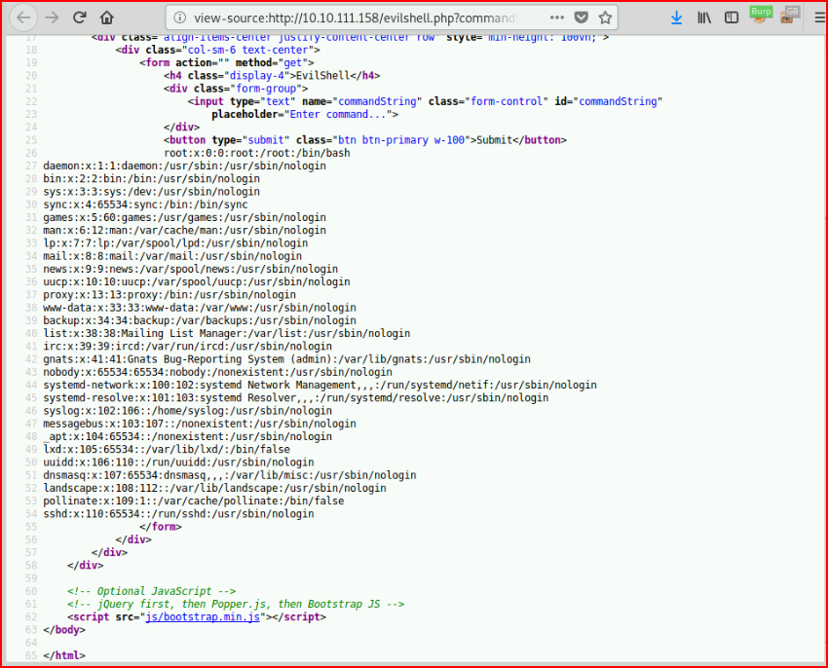Click the "Optional JavaScript" comment
The height and width of the screenshot is (668, 828).
152,591
